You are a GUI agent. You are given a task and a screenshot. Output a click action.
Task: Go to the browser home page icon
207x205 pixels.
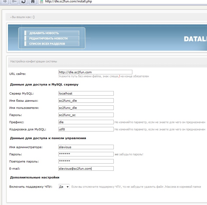(x=33, y=2)
